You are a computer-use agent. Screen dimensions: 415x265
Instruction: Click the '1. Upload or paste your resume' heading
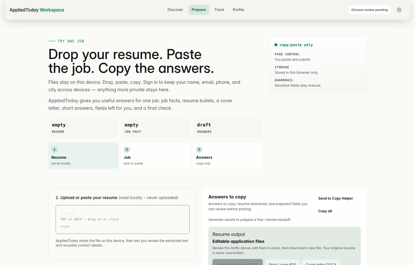[86, 198]
